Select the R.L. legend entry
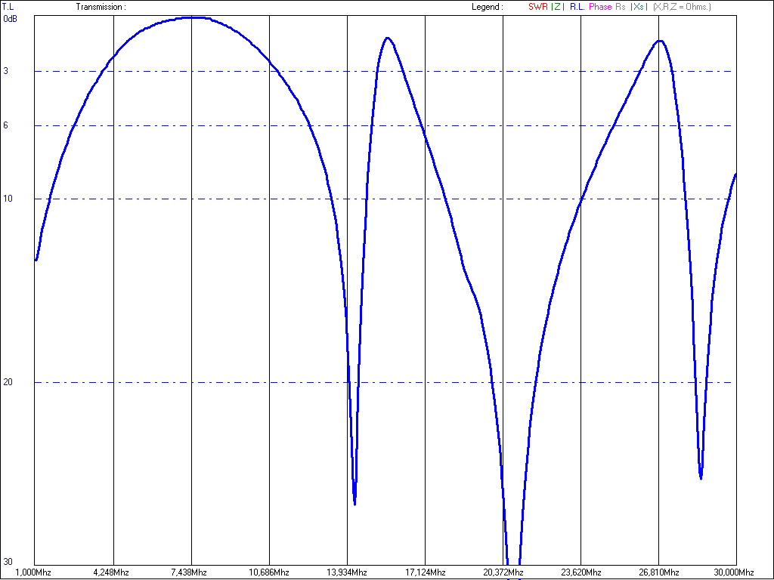 (x=576, y=7)
